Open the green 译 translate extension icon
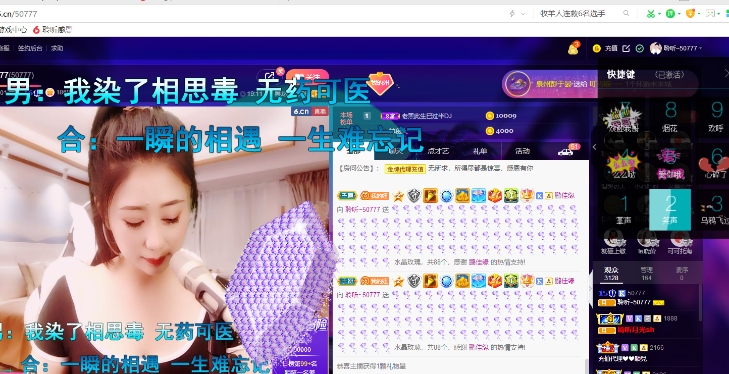Screen dimensions: 729x374 pyautogui.click(x=670, y=14)
